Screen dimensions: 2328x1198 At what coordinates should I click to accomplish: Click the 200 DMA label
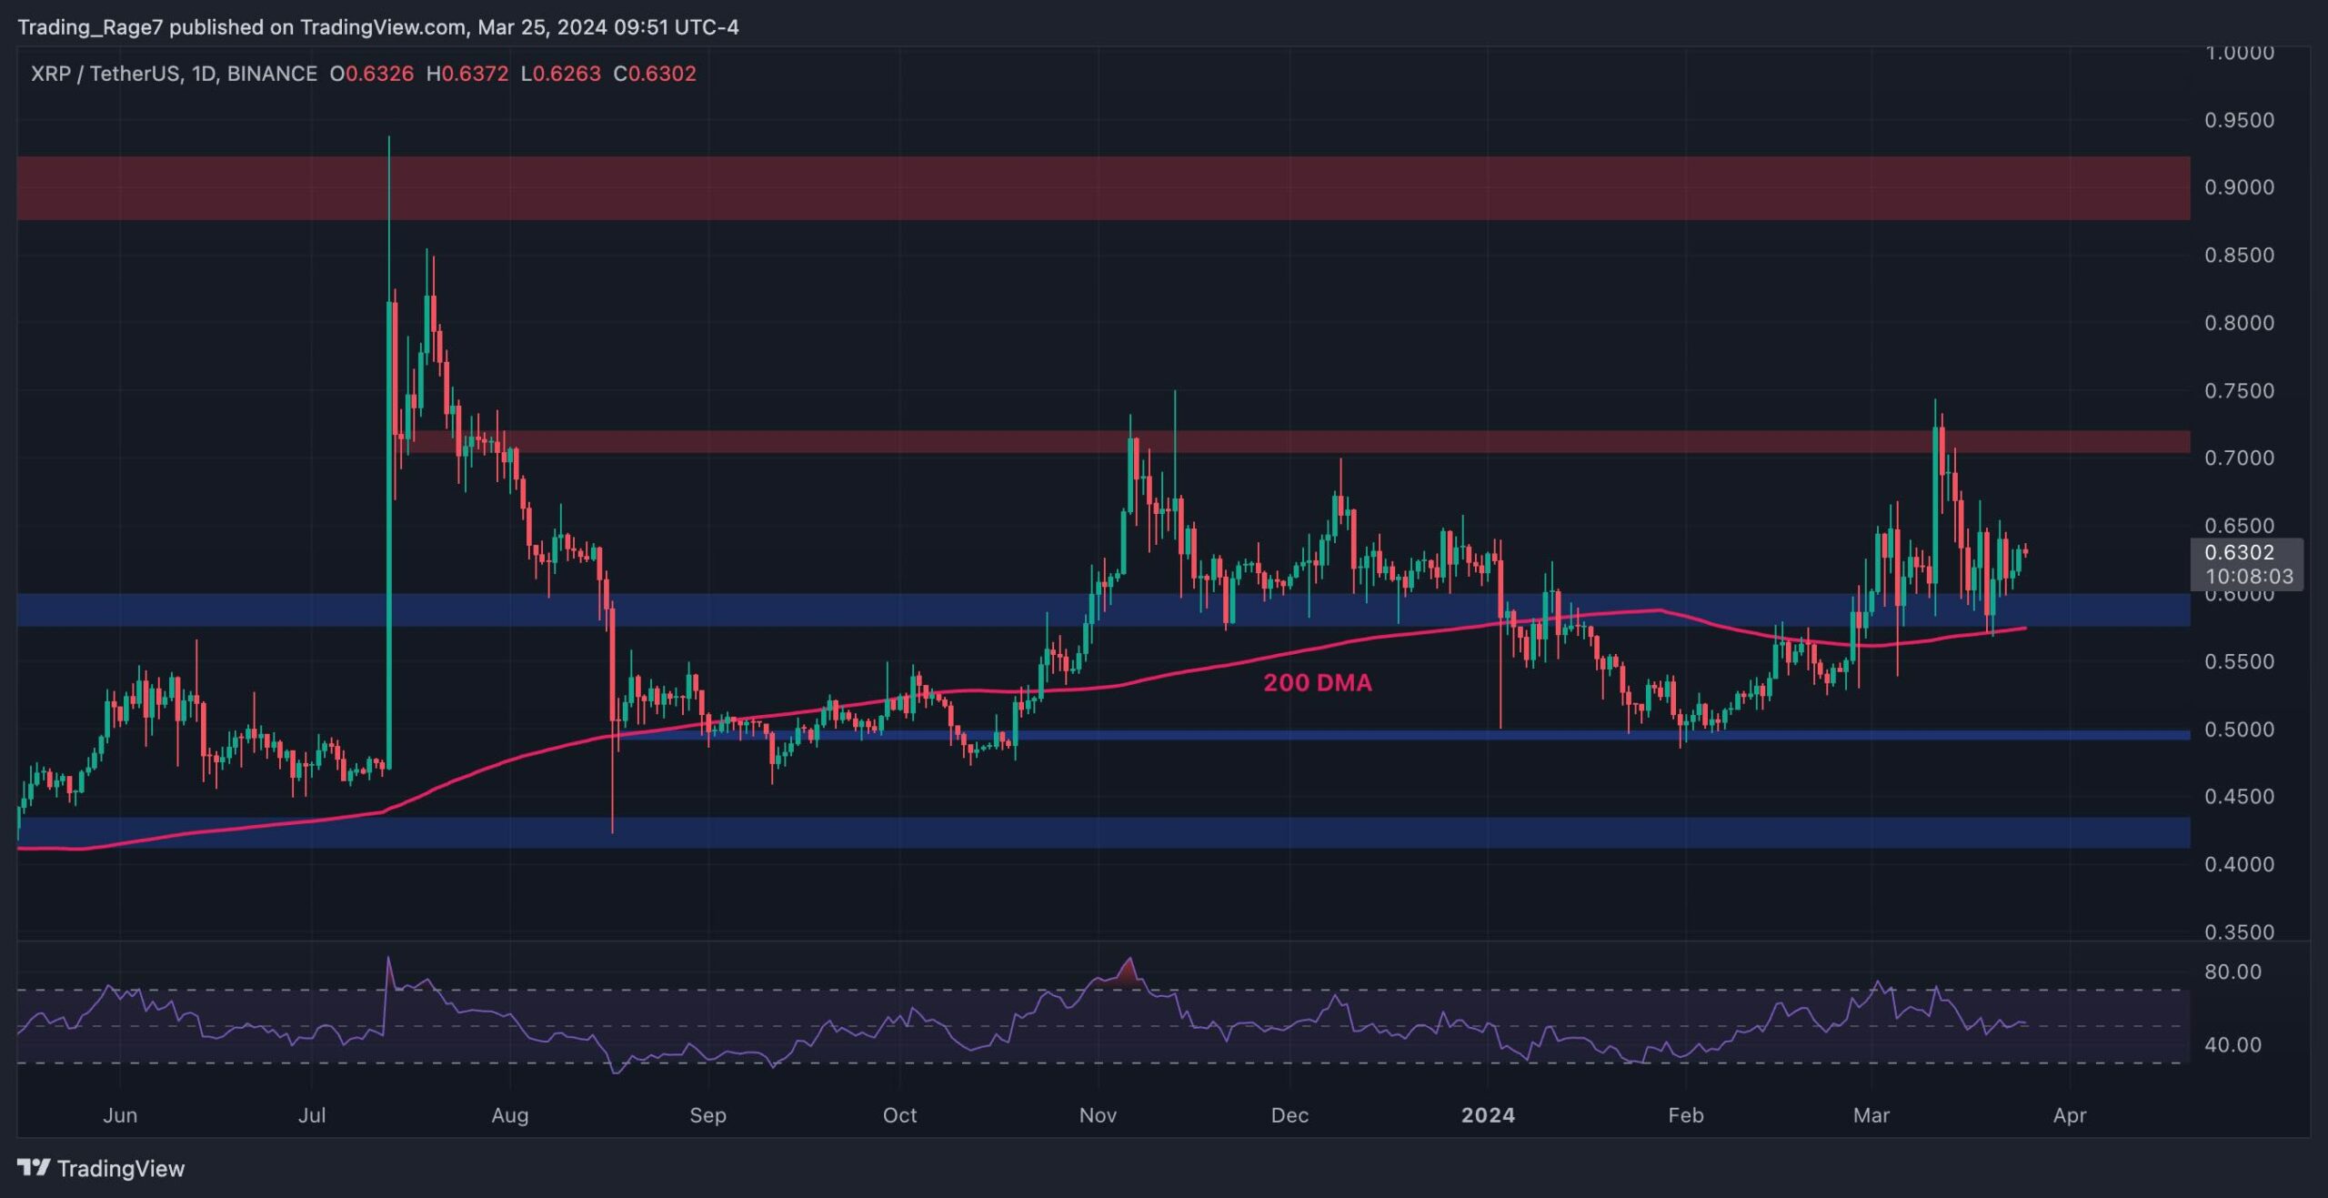point(1317,682)
